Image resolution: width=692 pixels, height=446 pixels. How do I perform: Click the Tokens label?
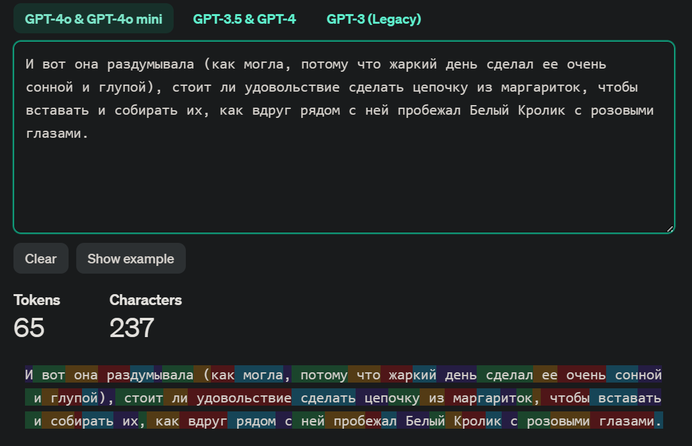(37, 300)
